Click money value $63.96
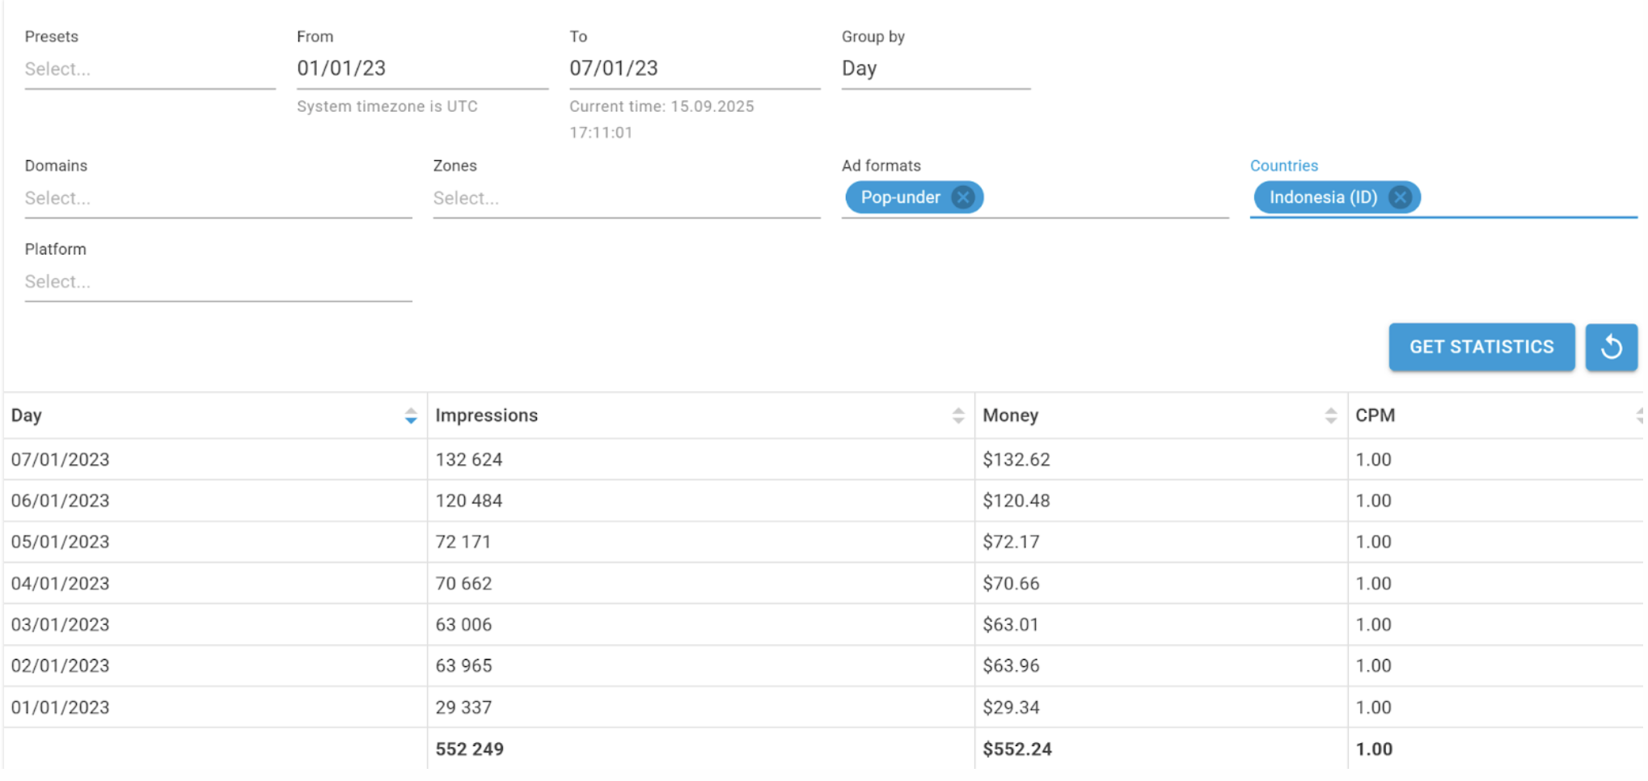Screen dimensions: 1648x781 [1012, 666]
